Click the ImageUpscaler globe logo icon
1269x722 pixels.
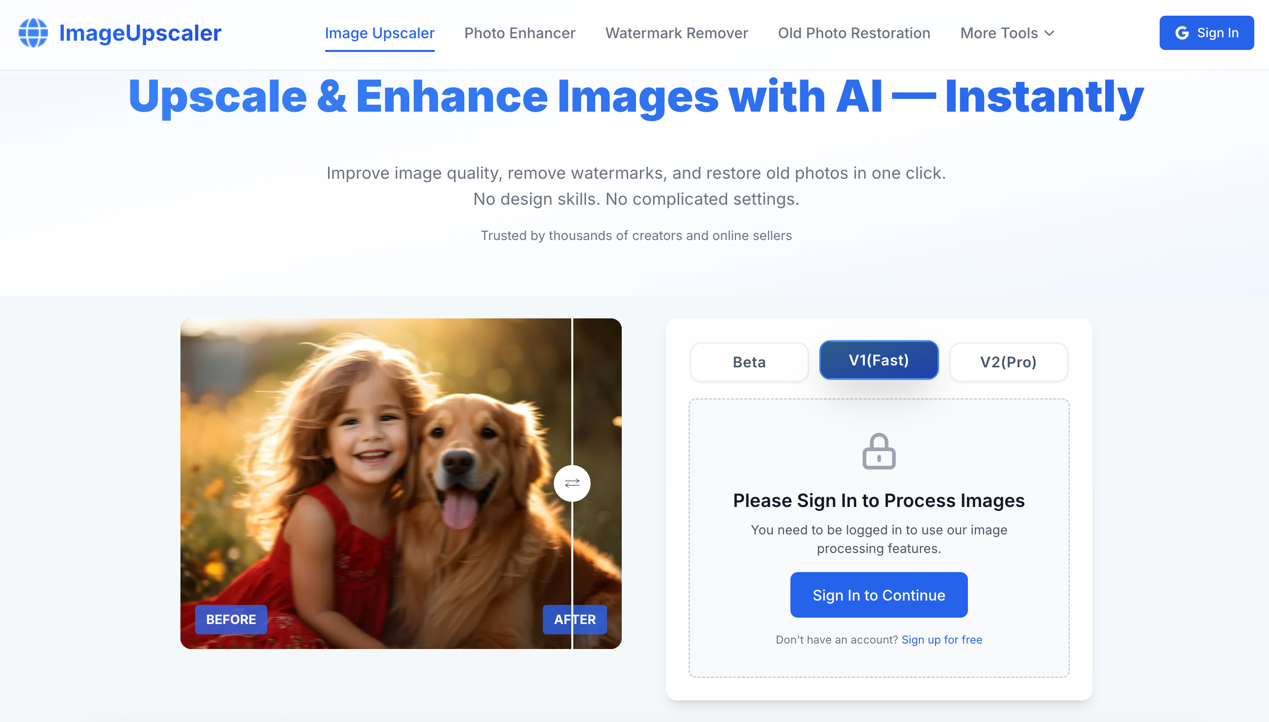[33, 33]
